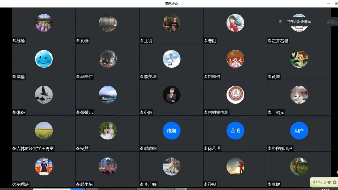Select the 雅娴 blue avatar of 郭雅娴
This screenshot has height=190, width=338.
point(172,131)
